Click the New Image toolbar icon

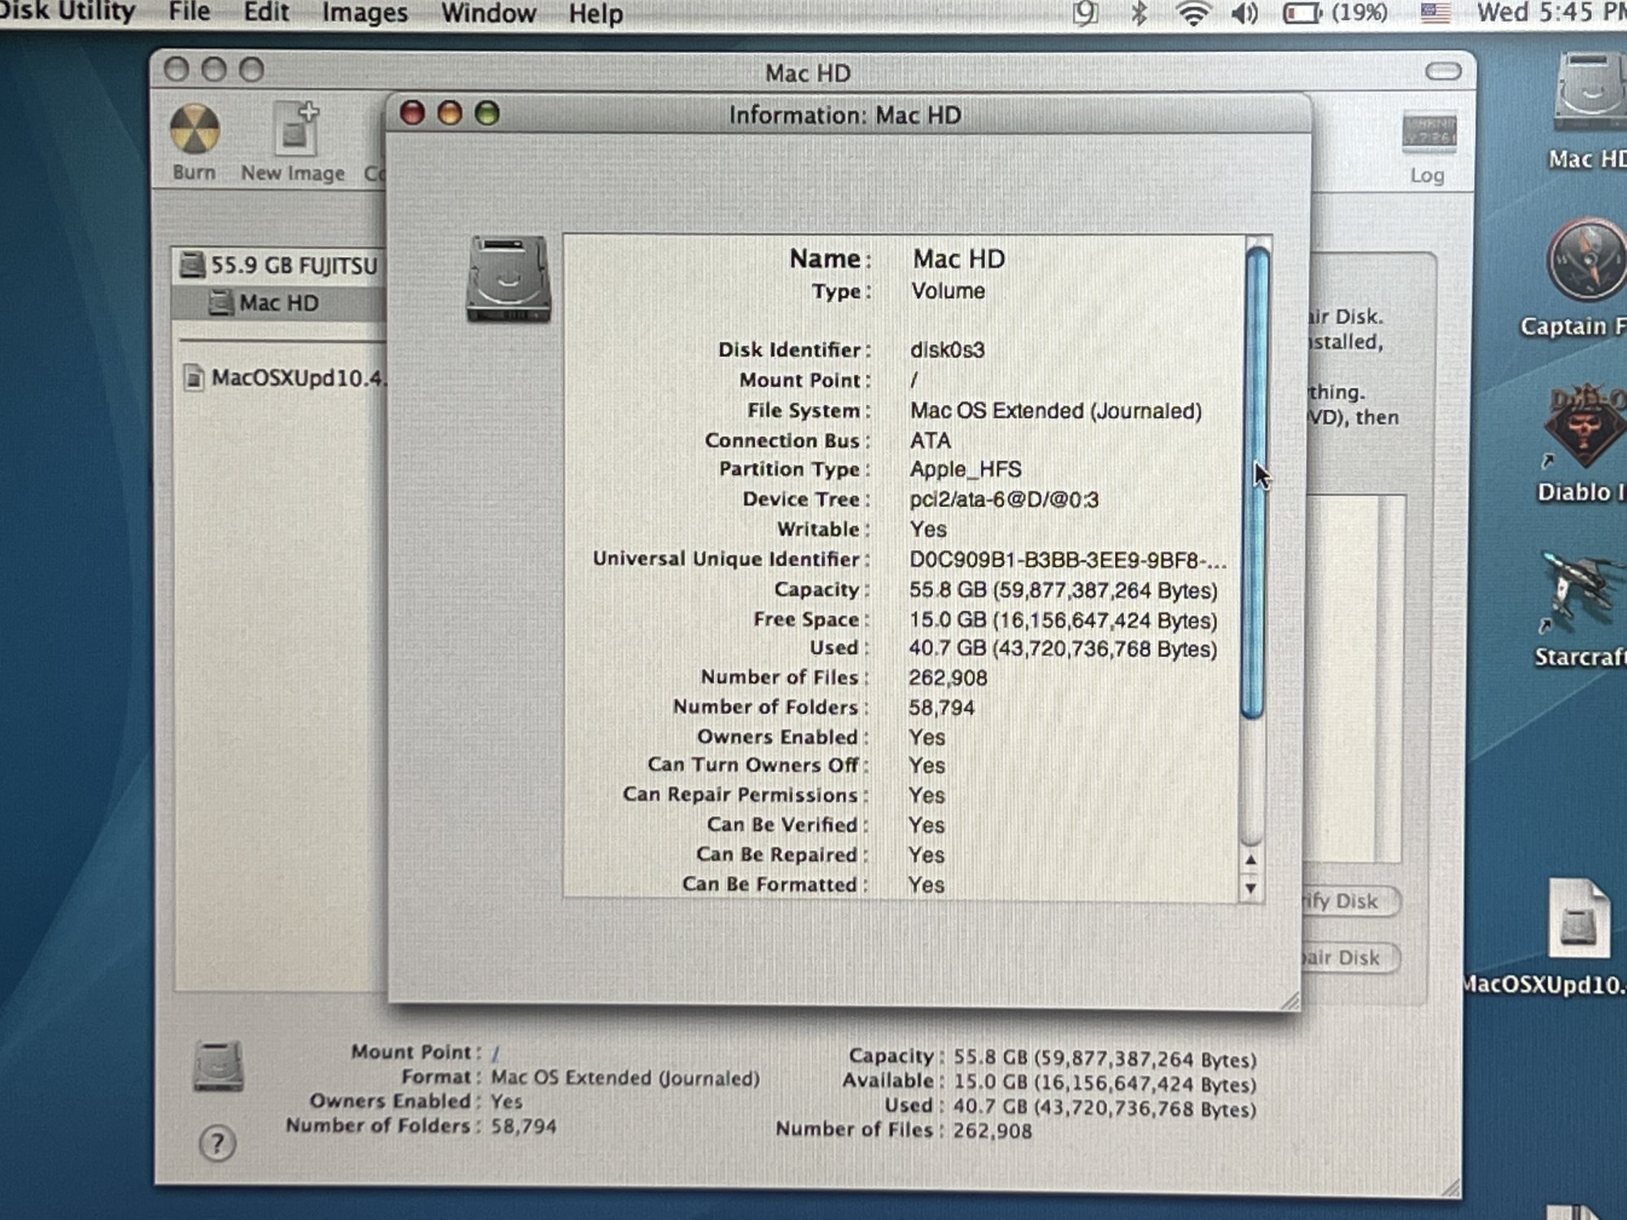coord(294,131)
